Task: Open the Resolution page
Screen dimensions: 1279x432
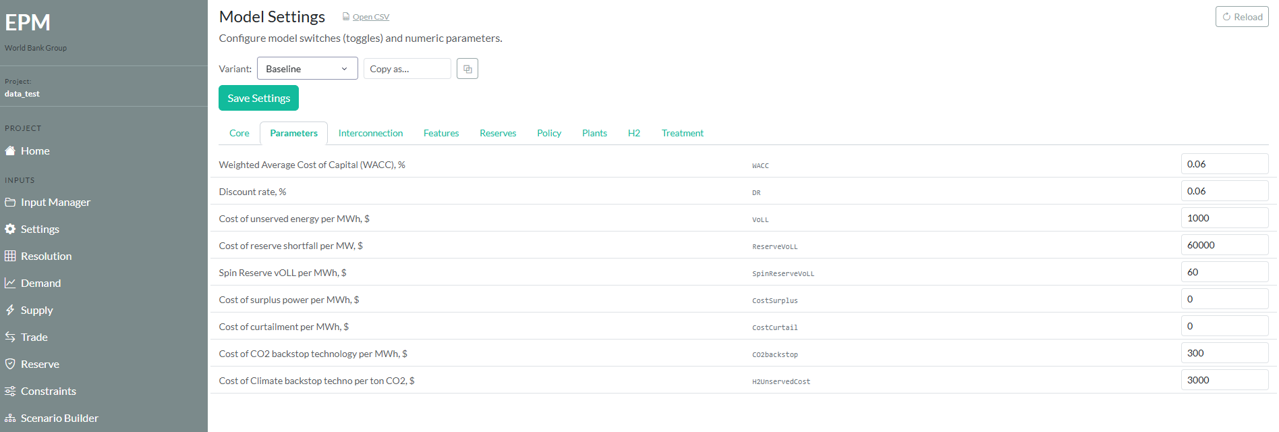Action: (46, 256)
